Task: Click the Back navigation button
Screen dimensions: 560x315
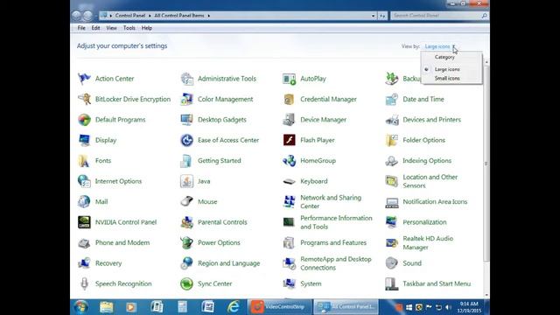Action: (x=76, y=16)
